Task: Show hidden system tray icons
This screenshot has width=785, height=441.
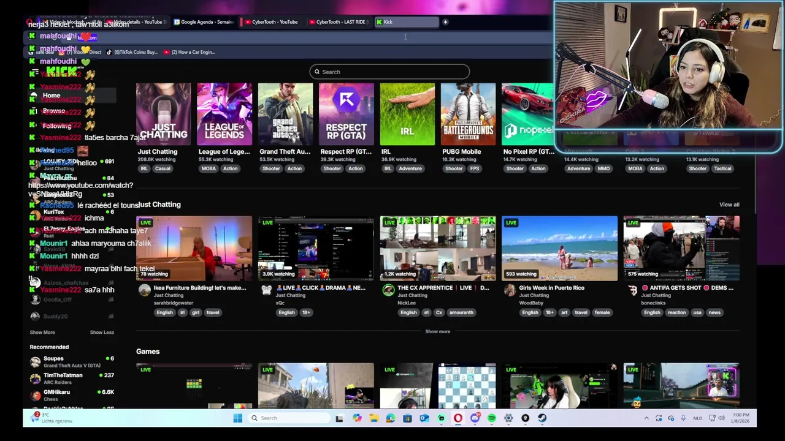Action: (x=646, y=418)
